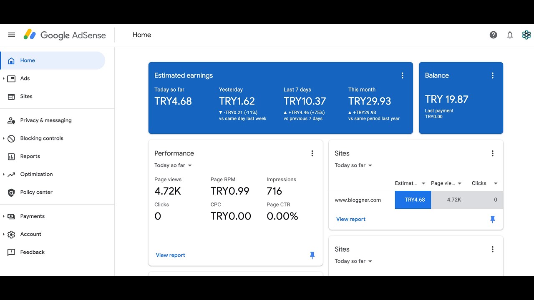Viewport: 534px width, 300px height.
Task: Click the Account gear icon
Action: click(12, 234)
